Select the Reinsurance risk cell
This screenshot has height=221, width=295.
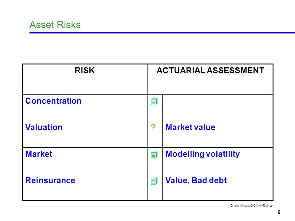click(x=85, y=187)
